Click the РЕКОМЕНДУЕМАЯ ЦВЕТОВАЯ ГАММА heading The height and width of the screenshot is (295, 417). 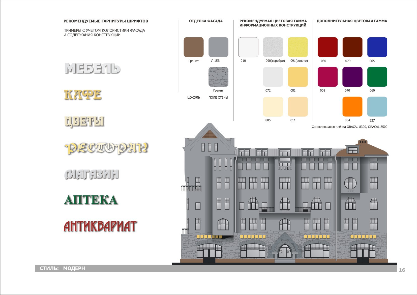click(273, 23)
